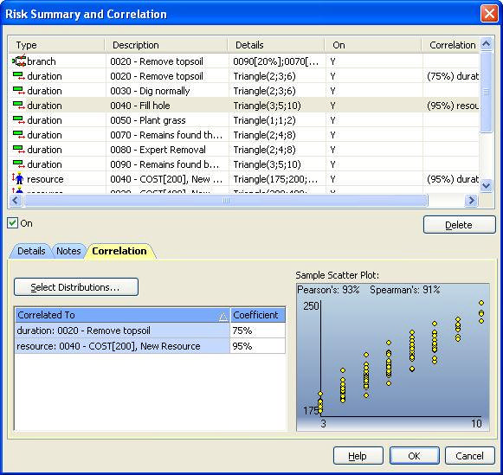Click the Select Distributions button

tap(76, 287)
